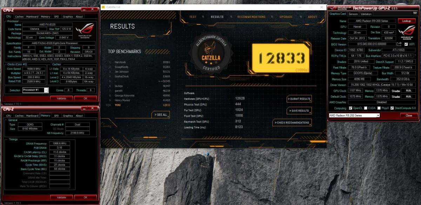Switch to Caches tab in top CPU-Z window
Screen dimensions: 421x205
pos(19,16)
